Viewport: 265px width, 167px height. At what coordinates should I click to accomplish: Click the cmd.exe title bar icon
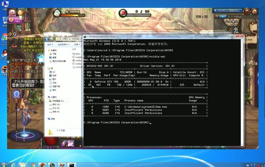point(85,37)
